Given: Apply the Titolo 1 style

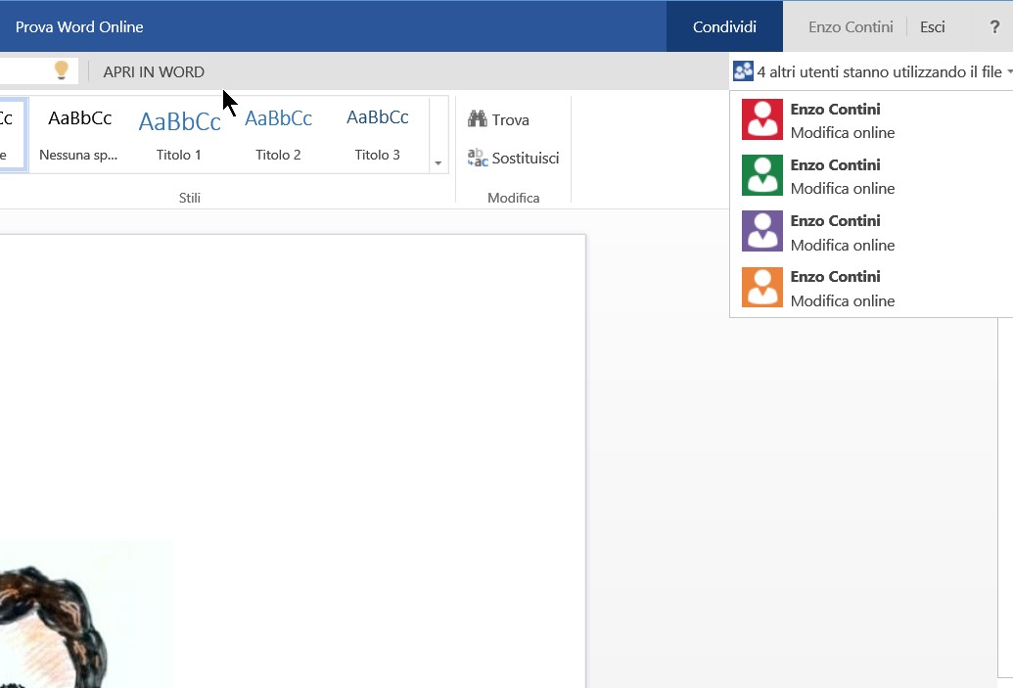Looking at the screenshot, I should [179, 134].
